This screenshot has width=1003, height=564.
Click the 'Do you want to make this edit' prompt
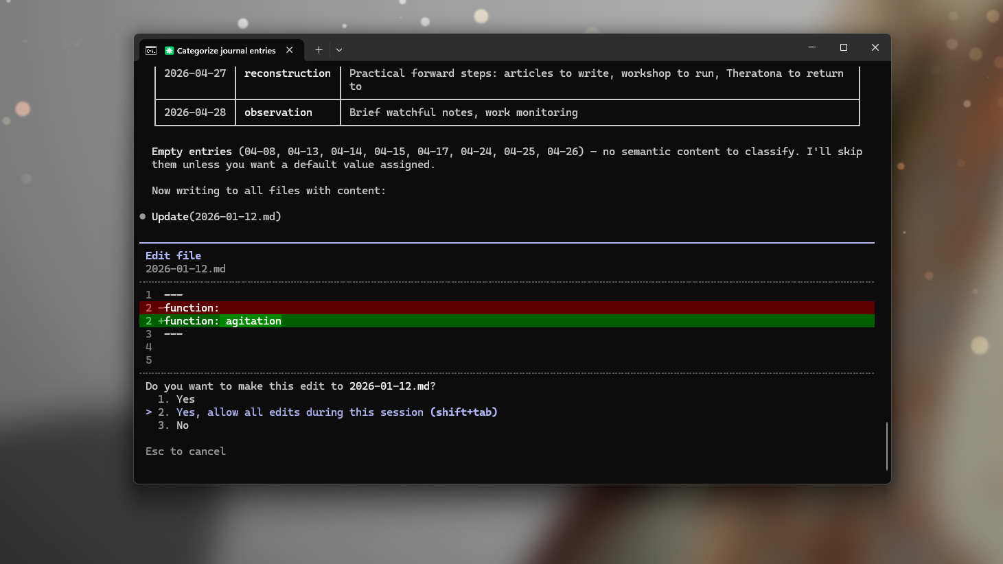290,386
